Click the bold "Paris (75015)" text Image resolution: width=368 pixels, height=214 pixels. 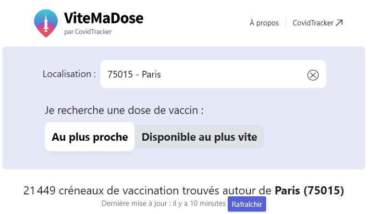pos(309,191)
